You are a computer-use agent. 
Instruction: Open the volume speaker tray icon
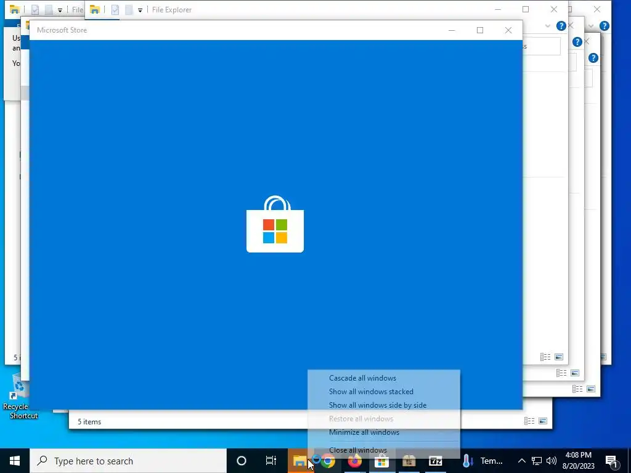552,461
